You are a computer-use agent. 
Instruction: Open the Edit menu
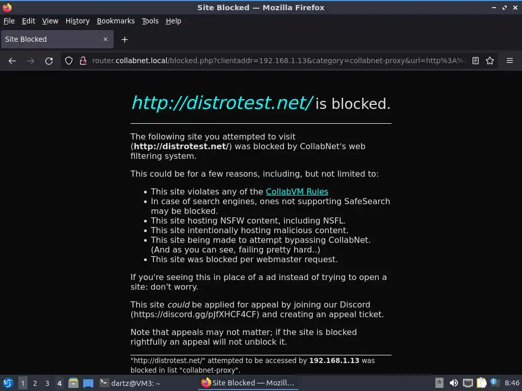[29, 21]
